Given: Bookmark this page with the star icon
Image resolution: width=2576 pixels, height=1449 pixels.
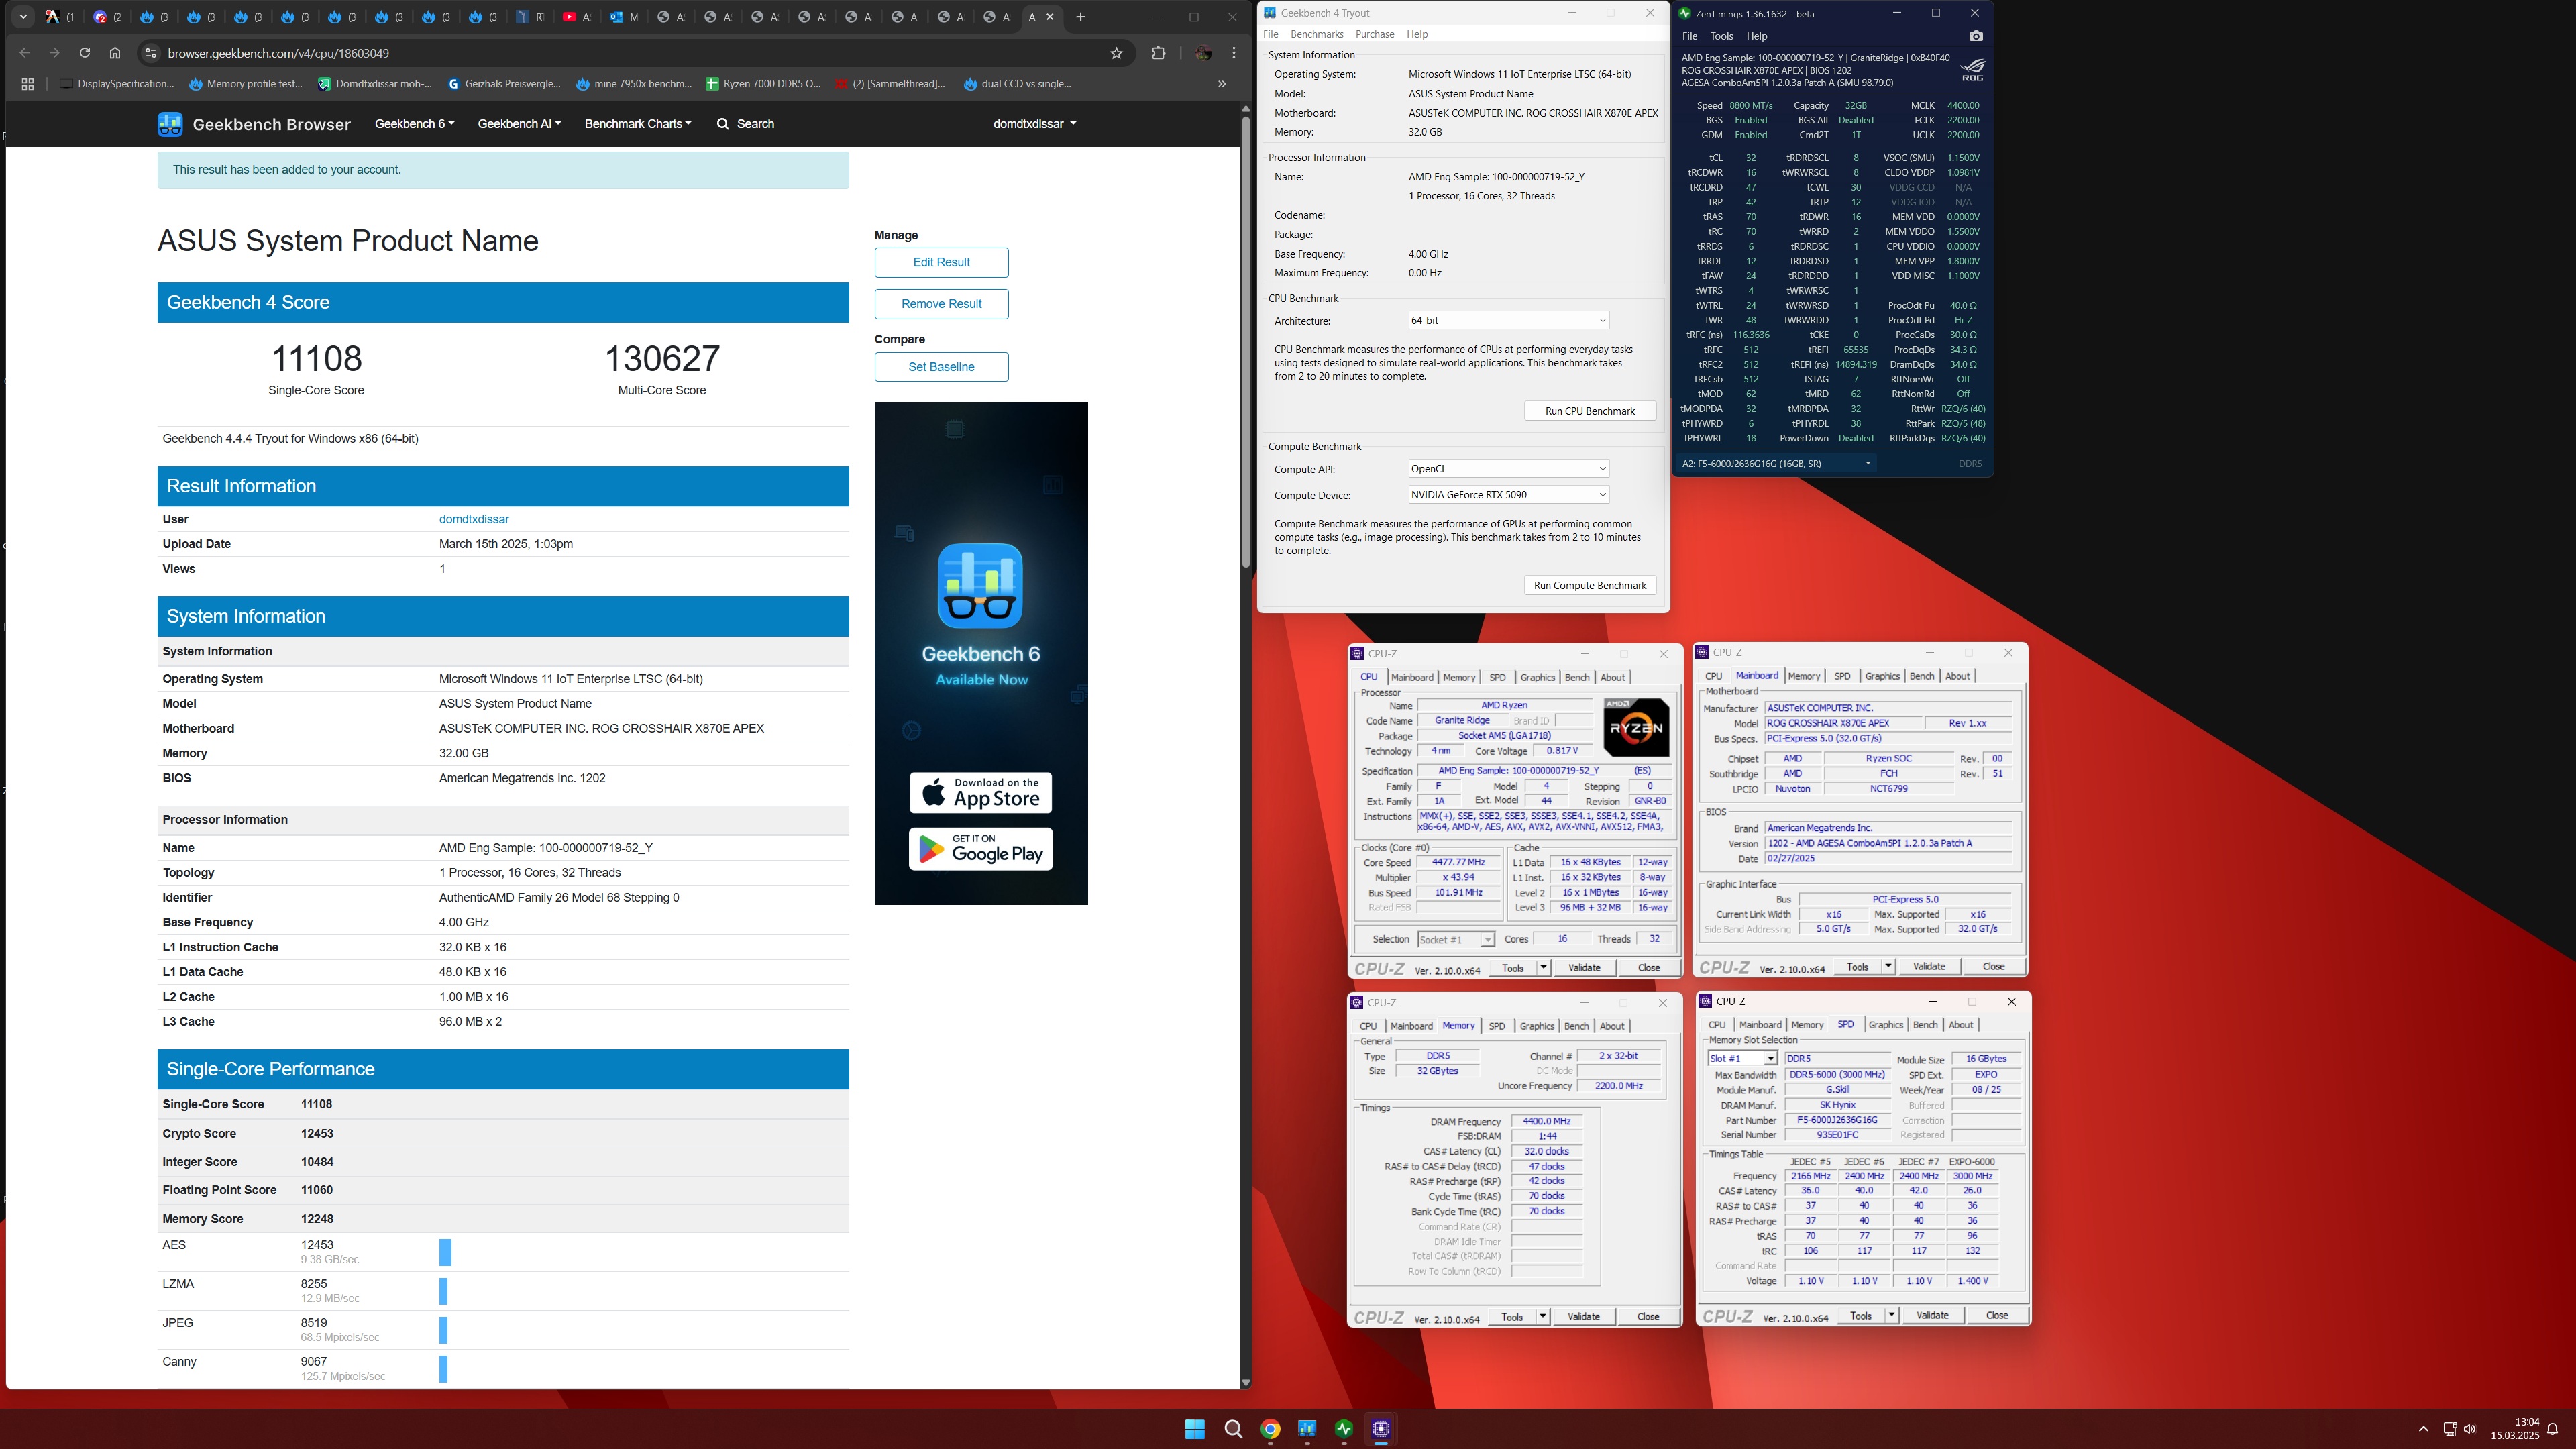Looking at the screenshot, I should (x=1116, y=53).
